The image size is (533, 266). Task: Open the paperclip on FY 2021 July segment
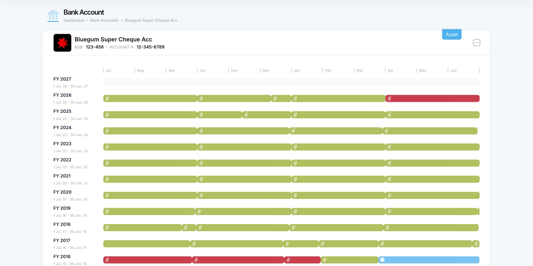click(x=107, y=179)
